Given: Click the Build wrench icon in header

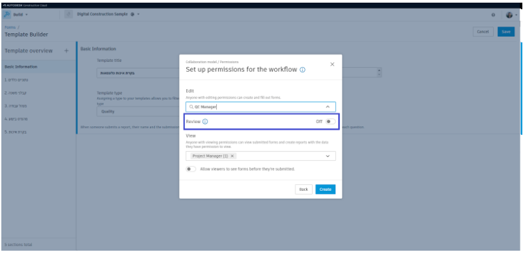Looking at the screenshot, I should tap(7, 15).
